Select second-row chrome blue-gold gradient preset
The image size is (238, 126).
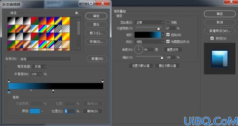pyautogui.click(x=35, y=29)
